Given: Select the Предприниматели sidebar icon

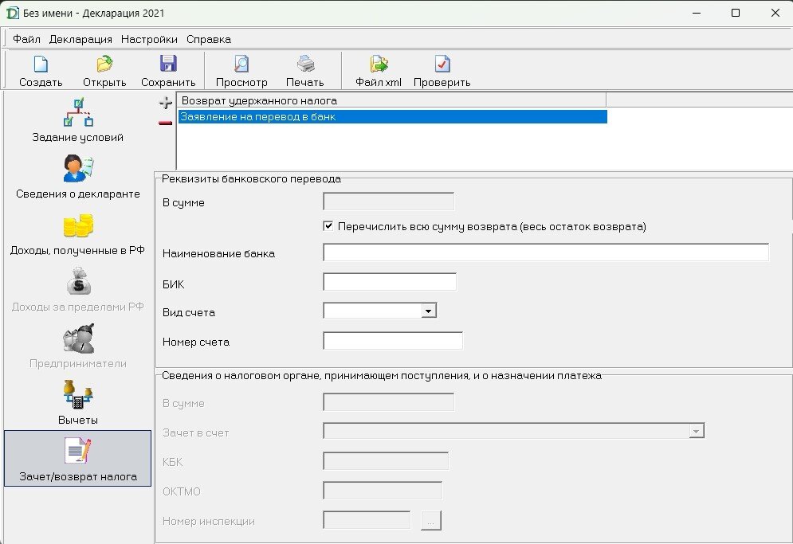Looking at the screenshot, I should click(78, 339).
